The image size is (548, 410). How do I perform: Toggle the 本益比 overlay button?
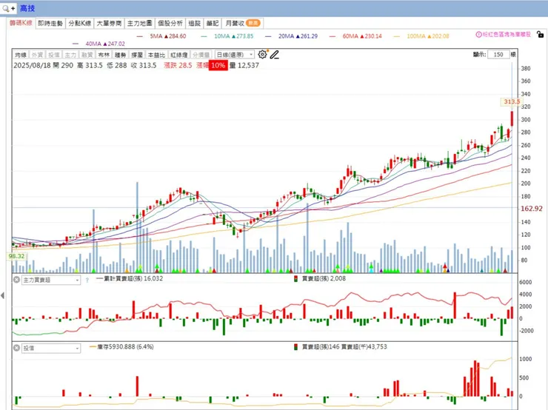click(x=156, y=55)
